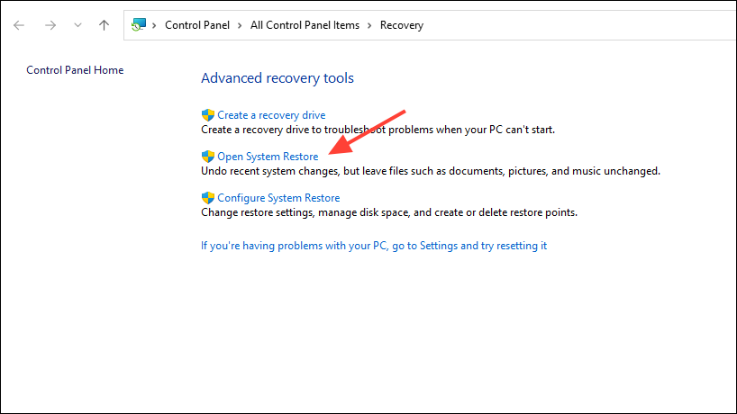Image resolution: width=737 pixels, height=414 pixels.
Task: Click shield icon beside Create a recovery drive
Action: [x=208, y=115]
